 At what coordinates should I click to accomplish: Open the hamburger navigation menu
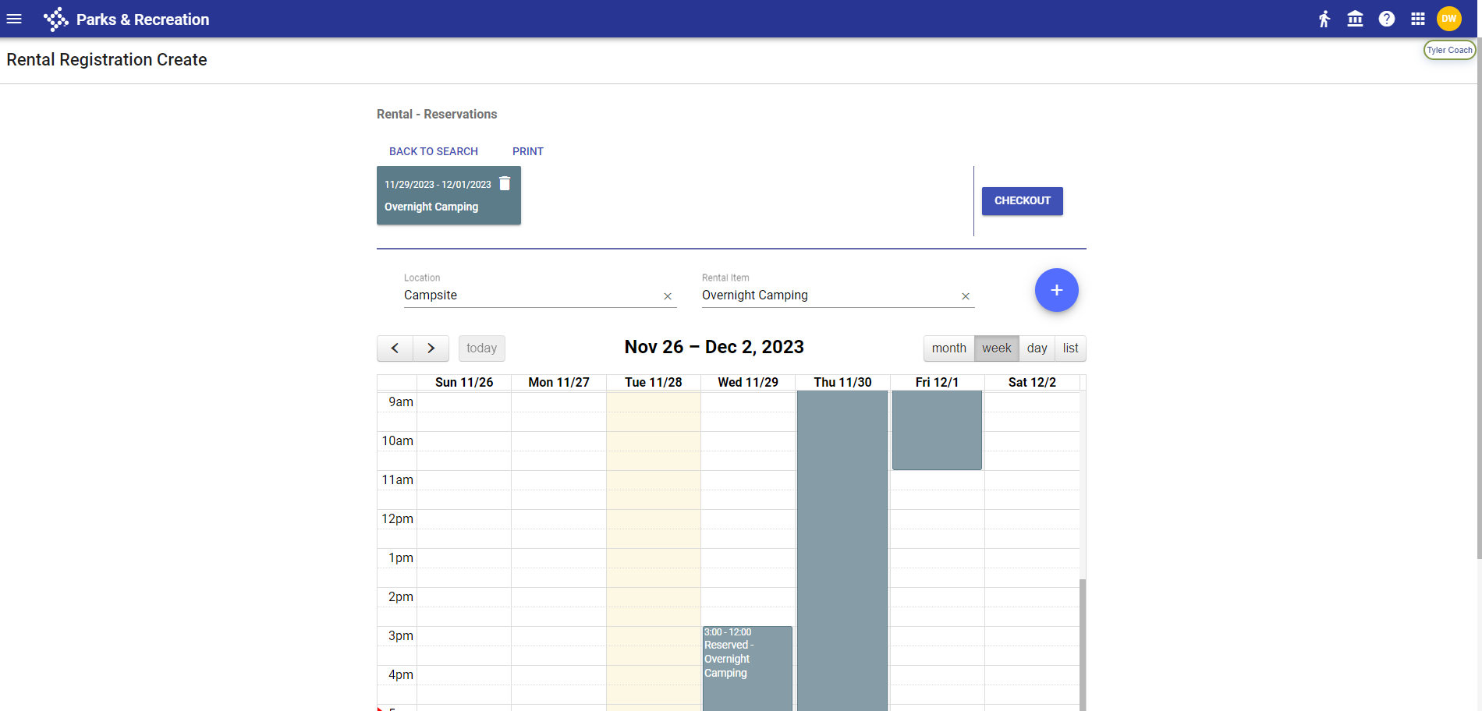click(x=14, y=19)
